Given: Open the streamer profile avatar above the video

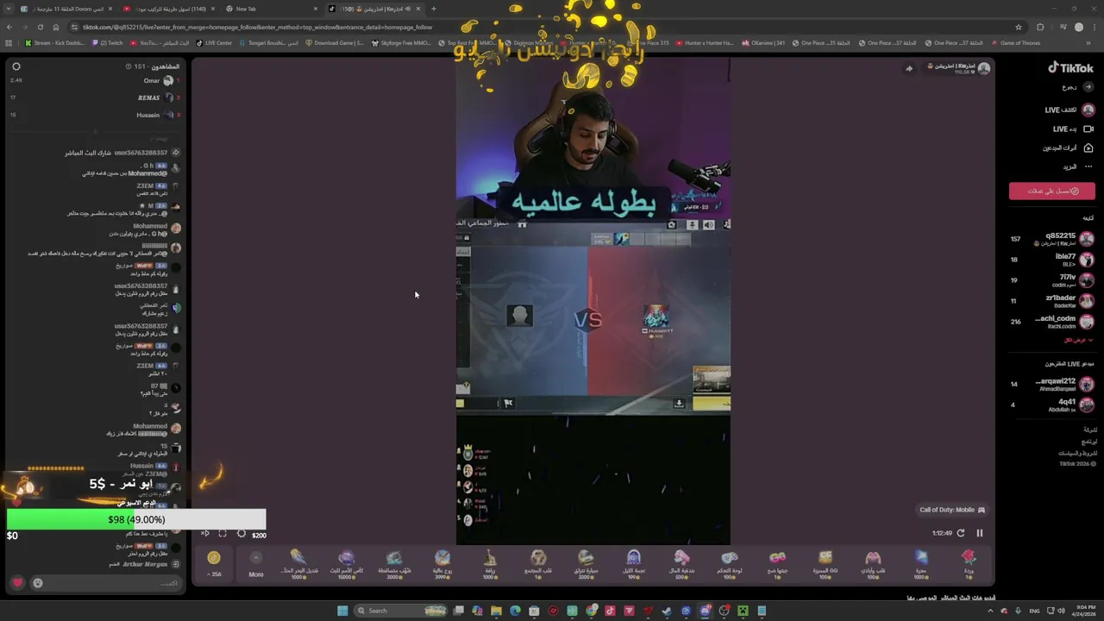Looking at the screenshot, I should [x=984, y=68].
